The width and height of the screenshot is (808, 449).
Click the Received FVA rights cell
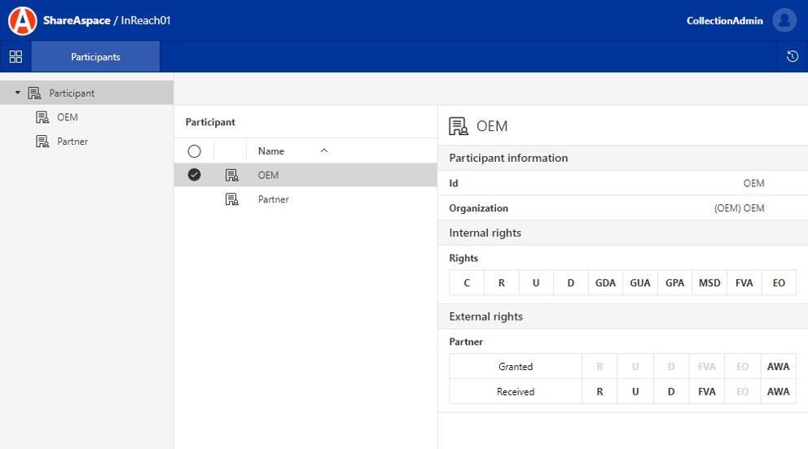[706, 392]
